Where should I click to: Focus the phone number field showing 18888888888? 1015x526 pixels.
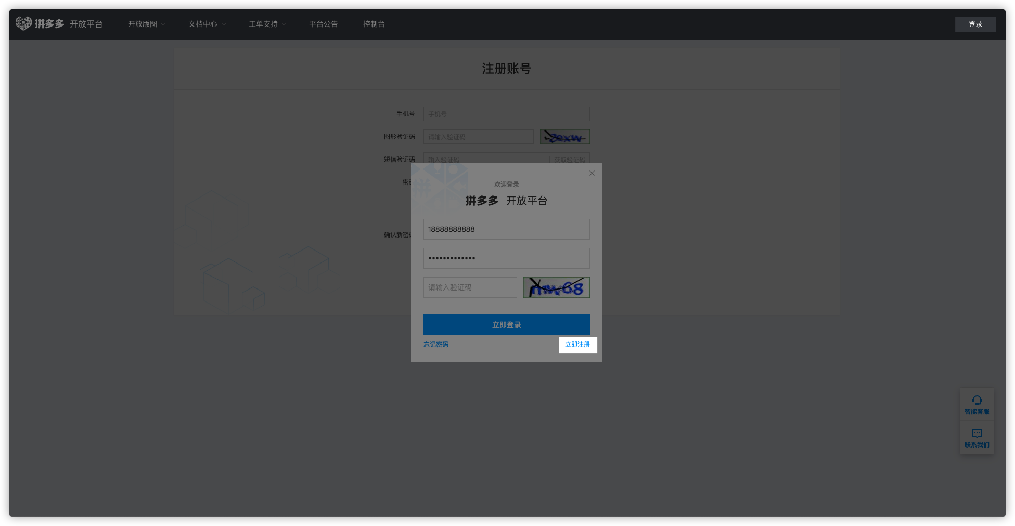pos(506,229)
